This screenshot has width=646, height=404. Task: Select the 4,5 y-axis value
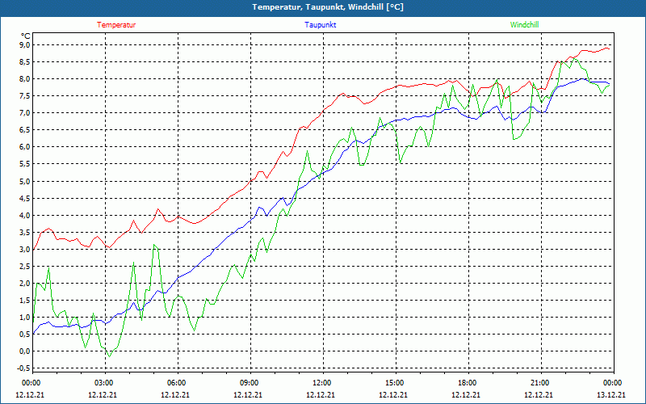click(x=25, y=198)
